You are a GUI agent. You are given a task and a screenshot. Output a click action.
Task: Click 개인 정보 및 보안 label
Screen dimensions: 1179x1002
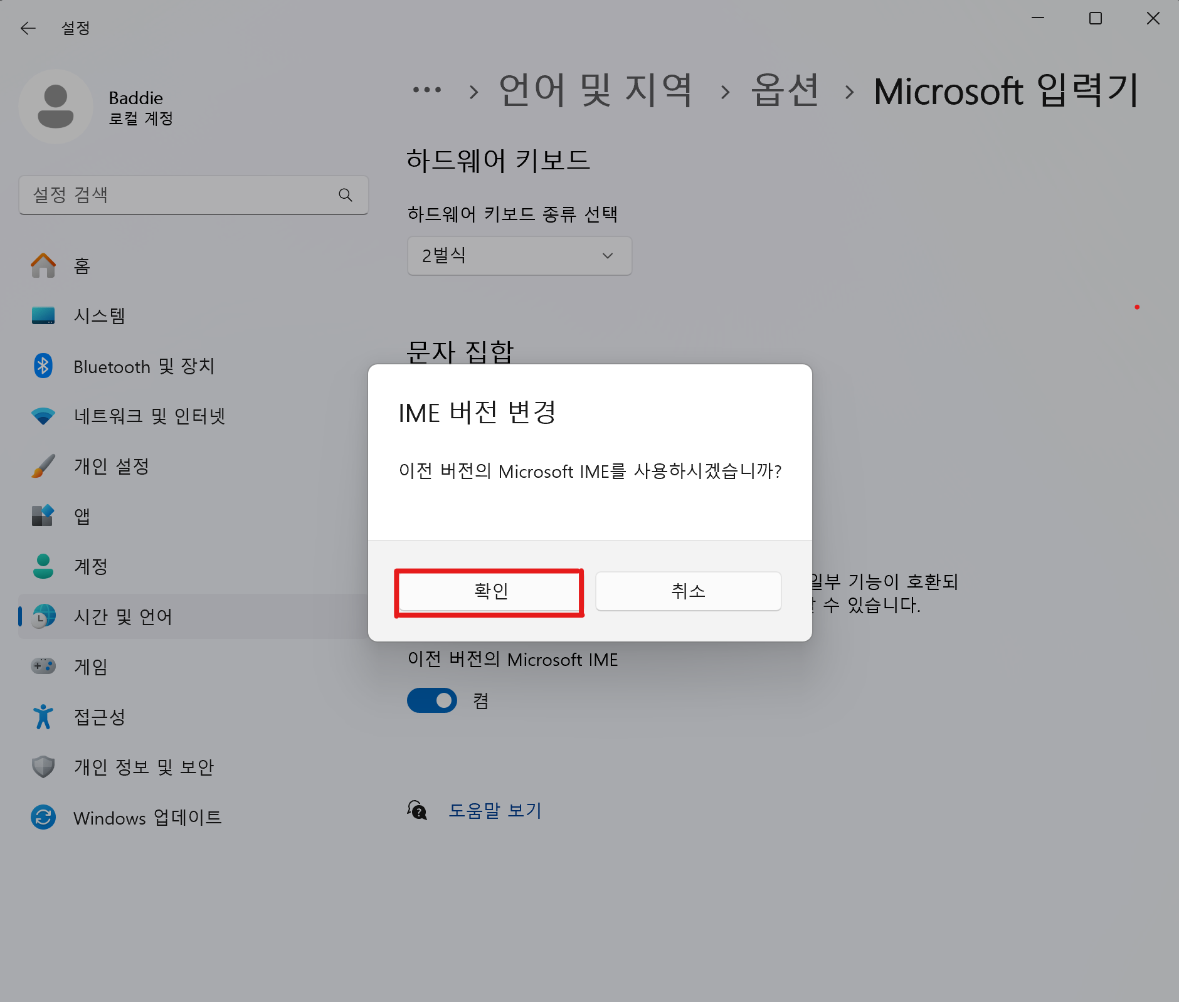coord(144,767)
